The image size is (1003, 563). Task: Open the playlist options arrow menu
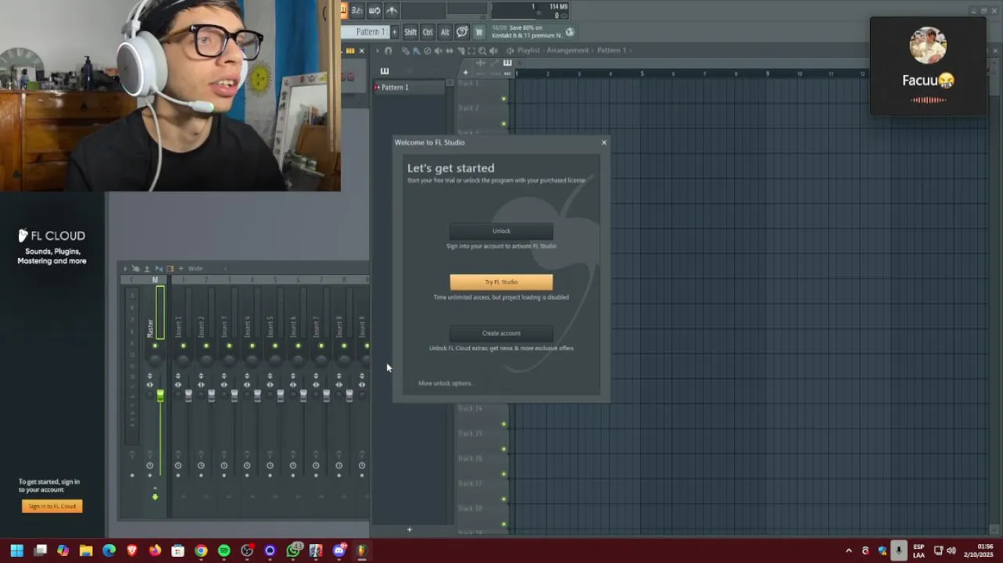377,50
